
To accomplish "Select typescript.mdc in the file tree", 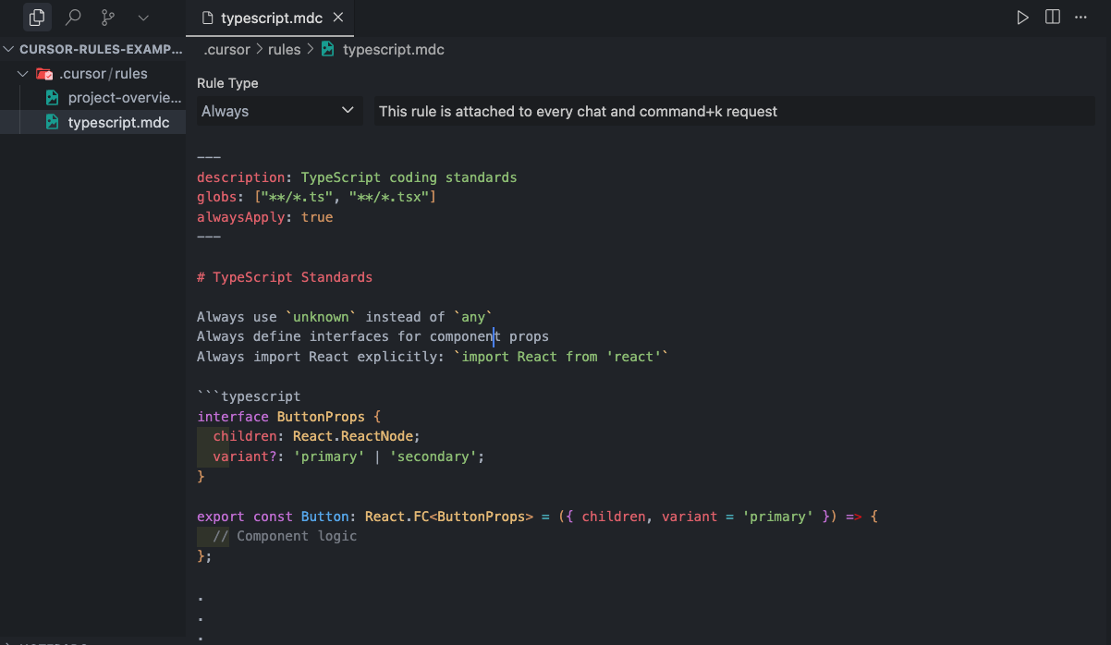I will click(x=118, y=122).
